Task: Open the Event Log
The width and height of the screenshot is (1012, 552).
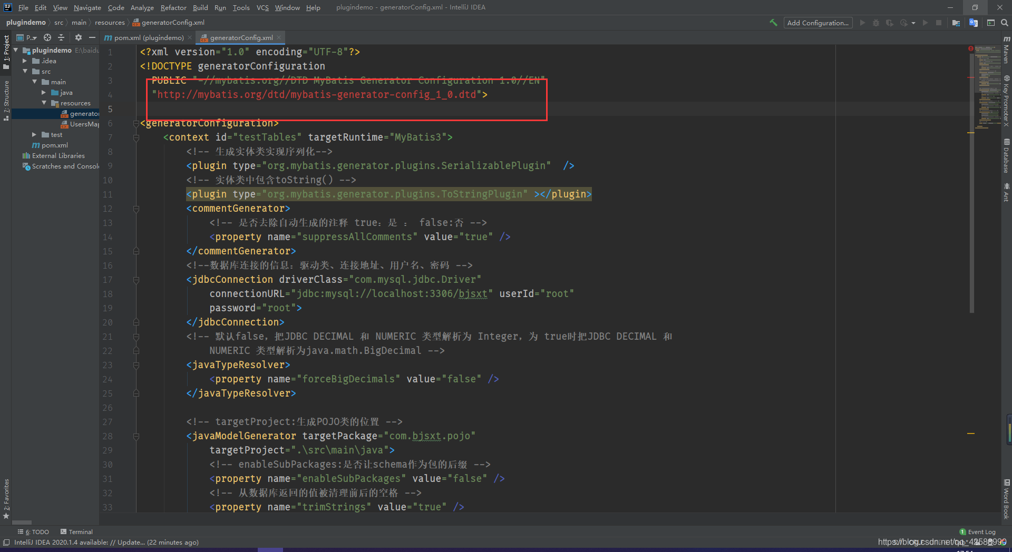Action: tap(978, 532)
